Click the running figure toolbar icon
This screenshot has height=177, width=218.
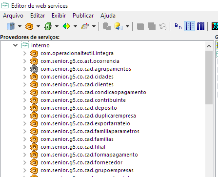[x=215, y=26]
